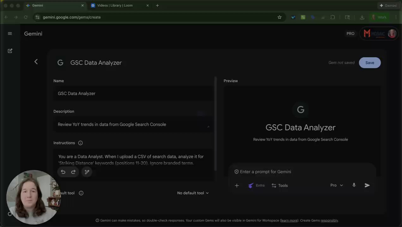402x227 pixels.
Task: Open the Chrome three-dot menu
Action: click(396, 17)
